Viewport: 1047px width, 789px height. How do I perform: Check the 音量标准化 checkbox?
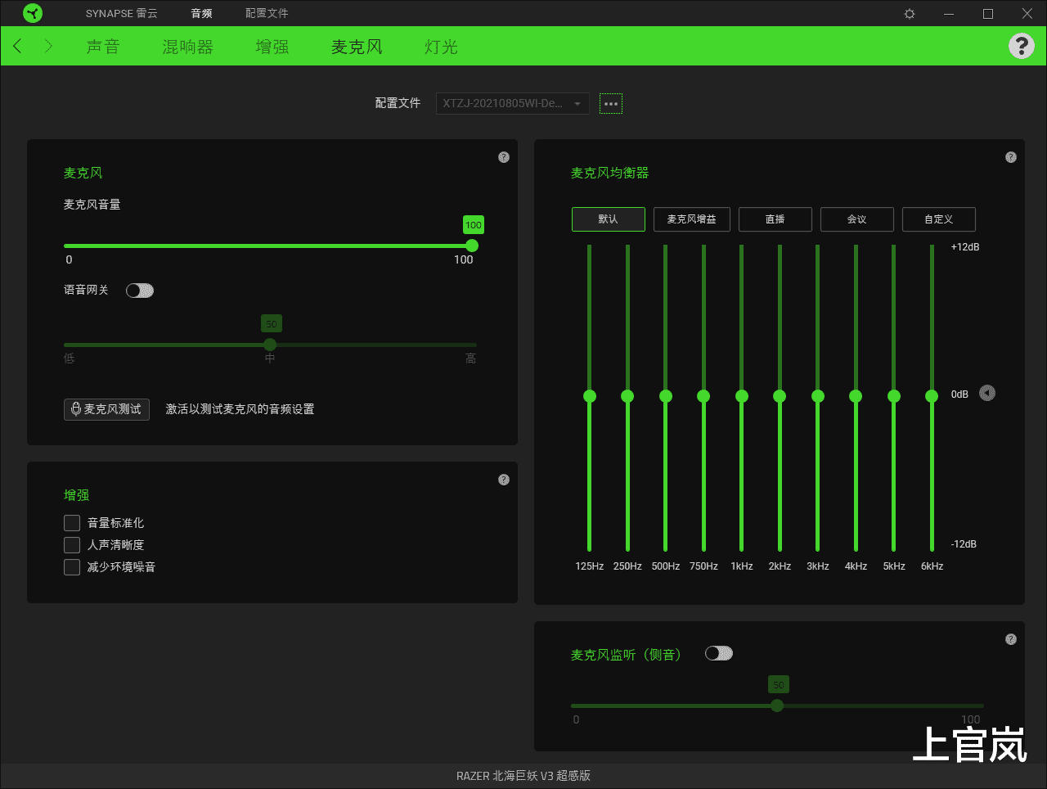72,523
